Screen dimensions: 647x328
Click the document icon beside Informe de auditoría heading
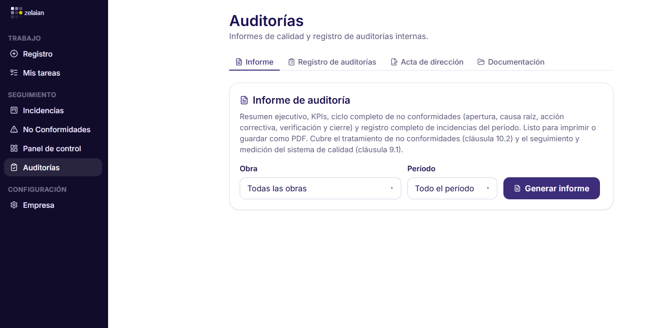pos(244,100)
